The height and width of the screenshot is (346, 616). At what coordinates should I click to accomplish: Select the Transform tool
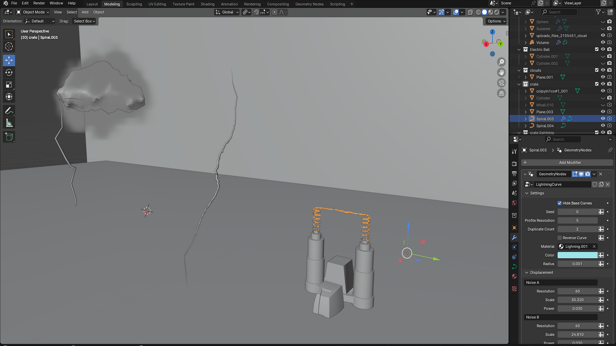(x=9, y=97)
